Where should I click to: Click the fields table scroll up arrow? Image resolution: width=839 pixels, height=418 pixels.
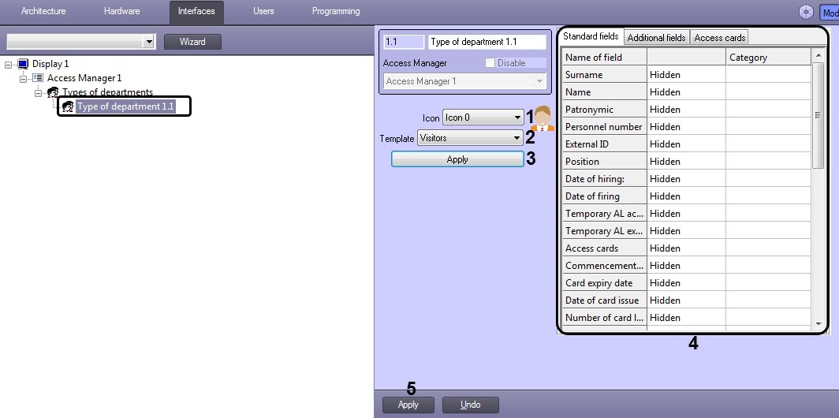click(818, 55)
